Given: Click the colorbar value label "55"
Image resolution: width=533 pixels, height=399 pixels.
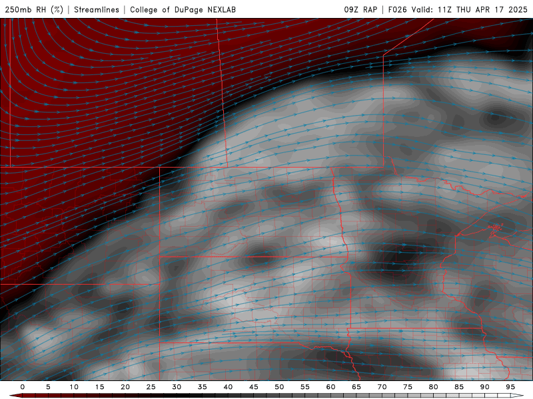Looking at the screenshot, I should tap(305, 387).
